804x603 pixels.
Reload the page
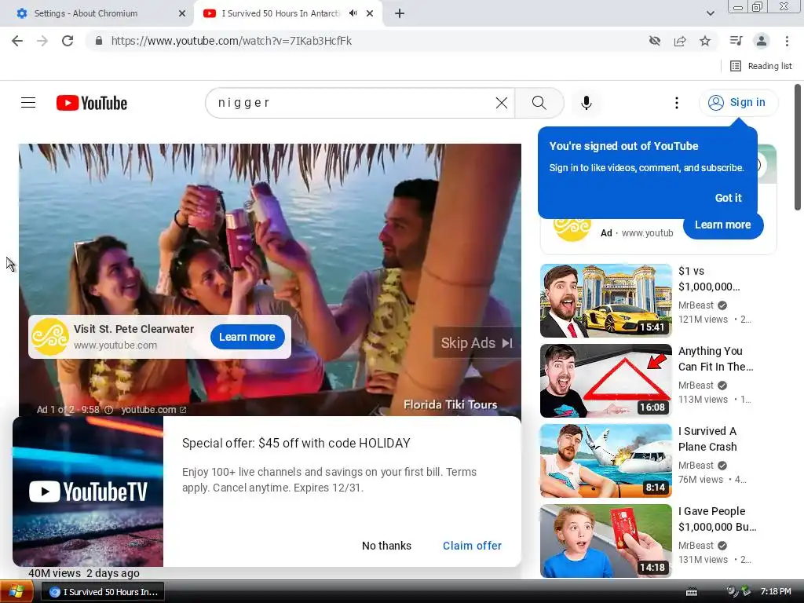tap(68, 41)
